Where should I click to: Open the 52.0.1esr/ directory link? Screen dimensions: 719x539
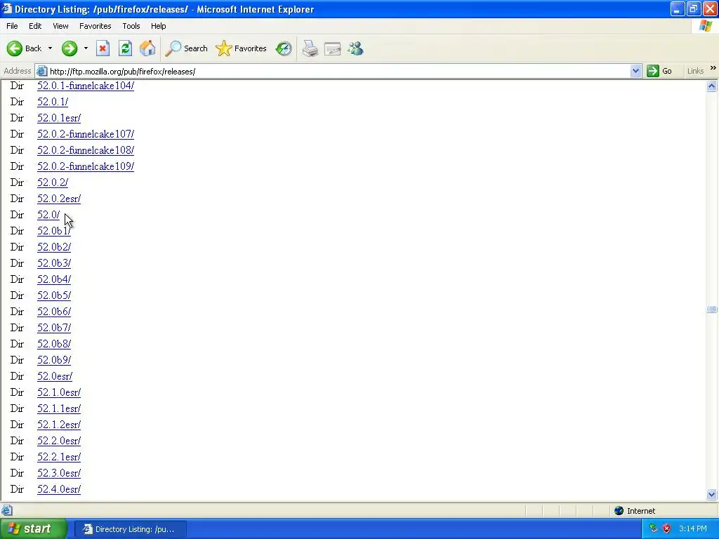[x=59, y=118]
